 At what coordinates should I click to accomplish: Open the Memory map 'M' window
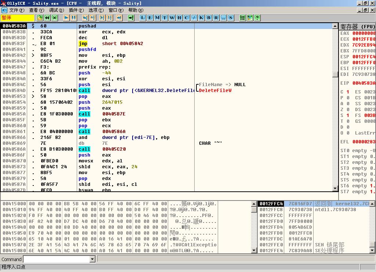click(x=157, y=18)
